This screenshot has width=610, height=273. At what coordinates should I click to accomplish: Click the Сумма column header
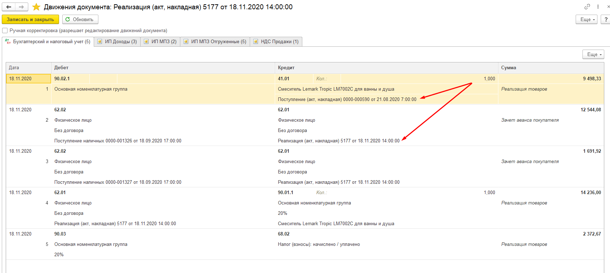550,67
